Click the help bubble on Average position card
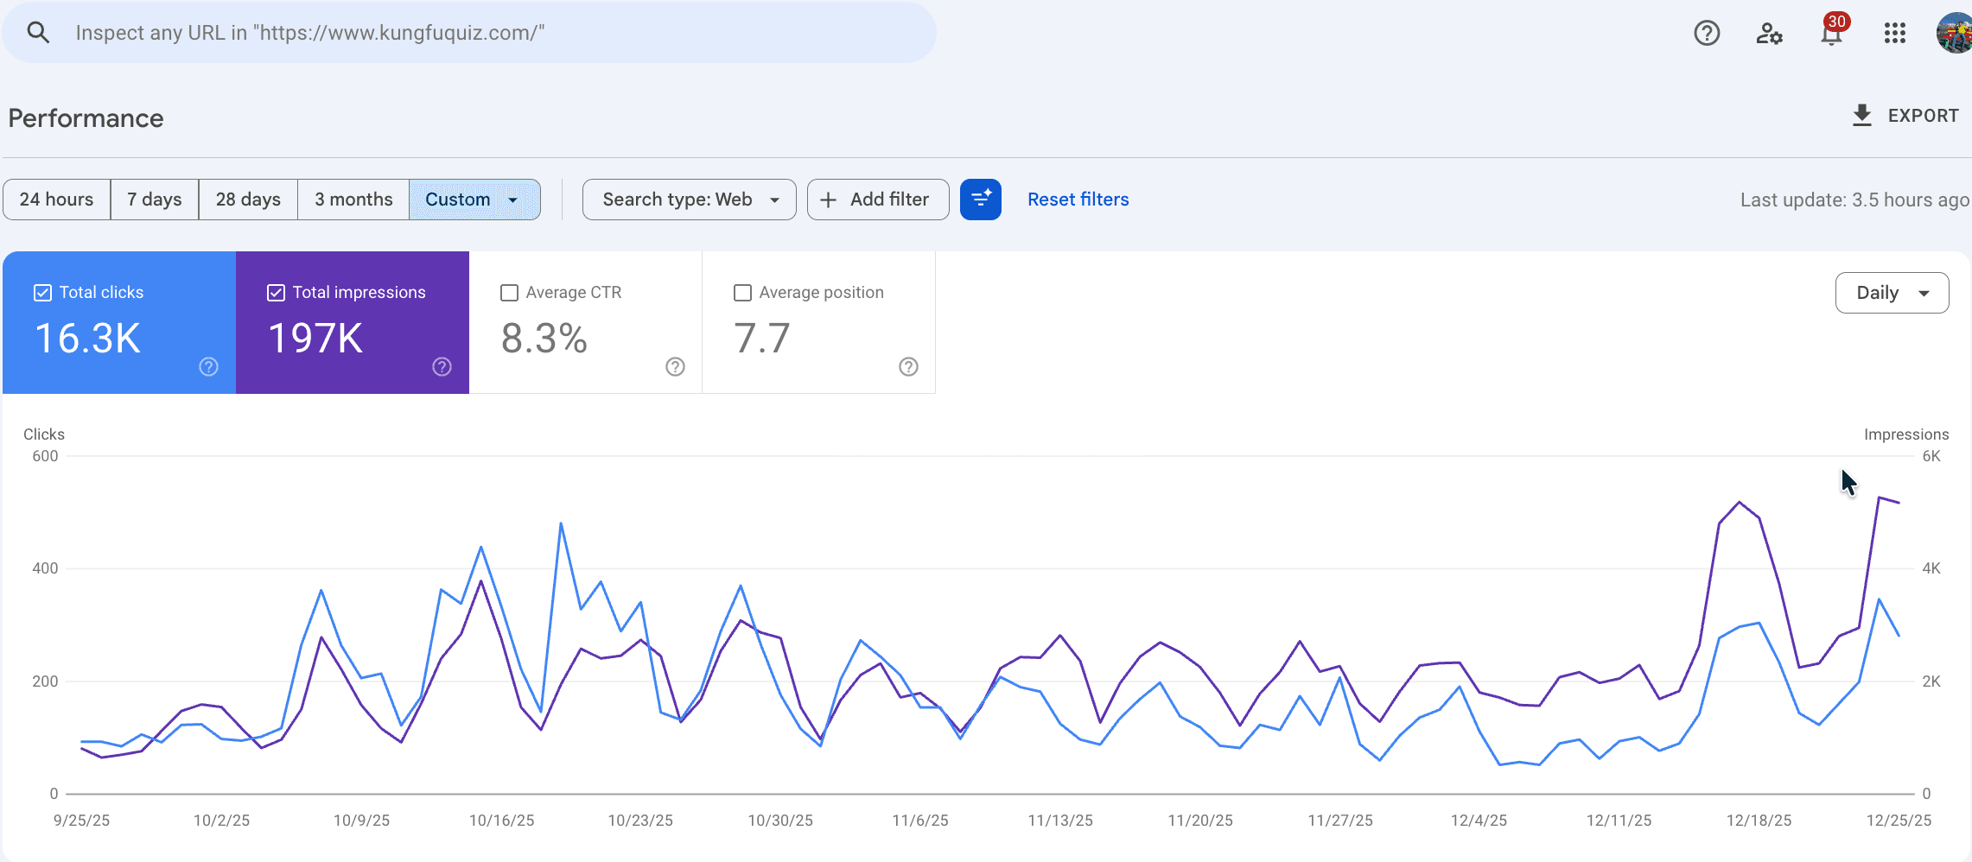Viewport: 1972px width, 862px height. tap(908, 366)
